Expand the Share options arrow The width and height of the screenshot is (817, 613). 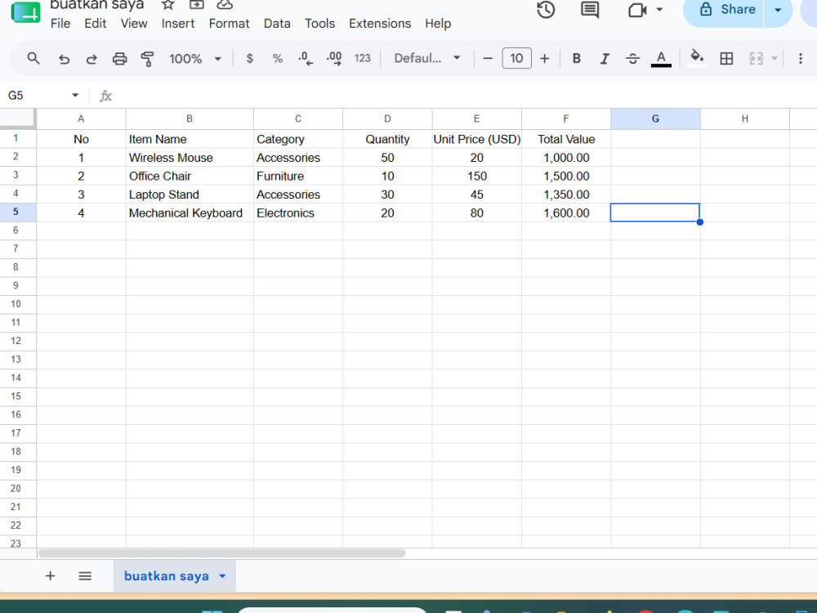pyautogui.click(x=778, y=10)
